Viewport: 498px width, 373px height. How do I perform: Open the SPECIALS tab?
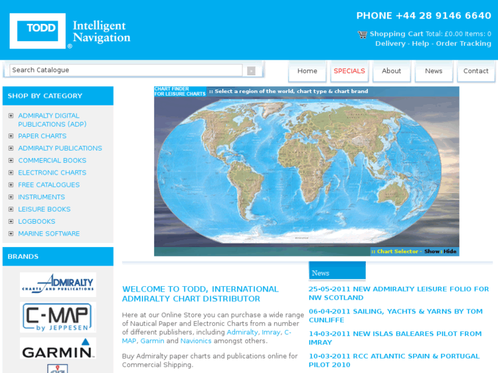349,71
